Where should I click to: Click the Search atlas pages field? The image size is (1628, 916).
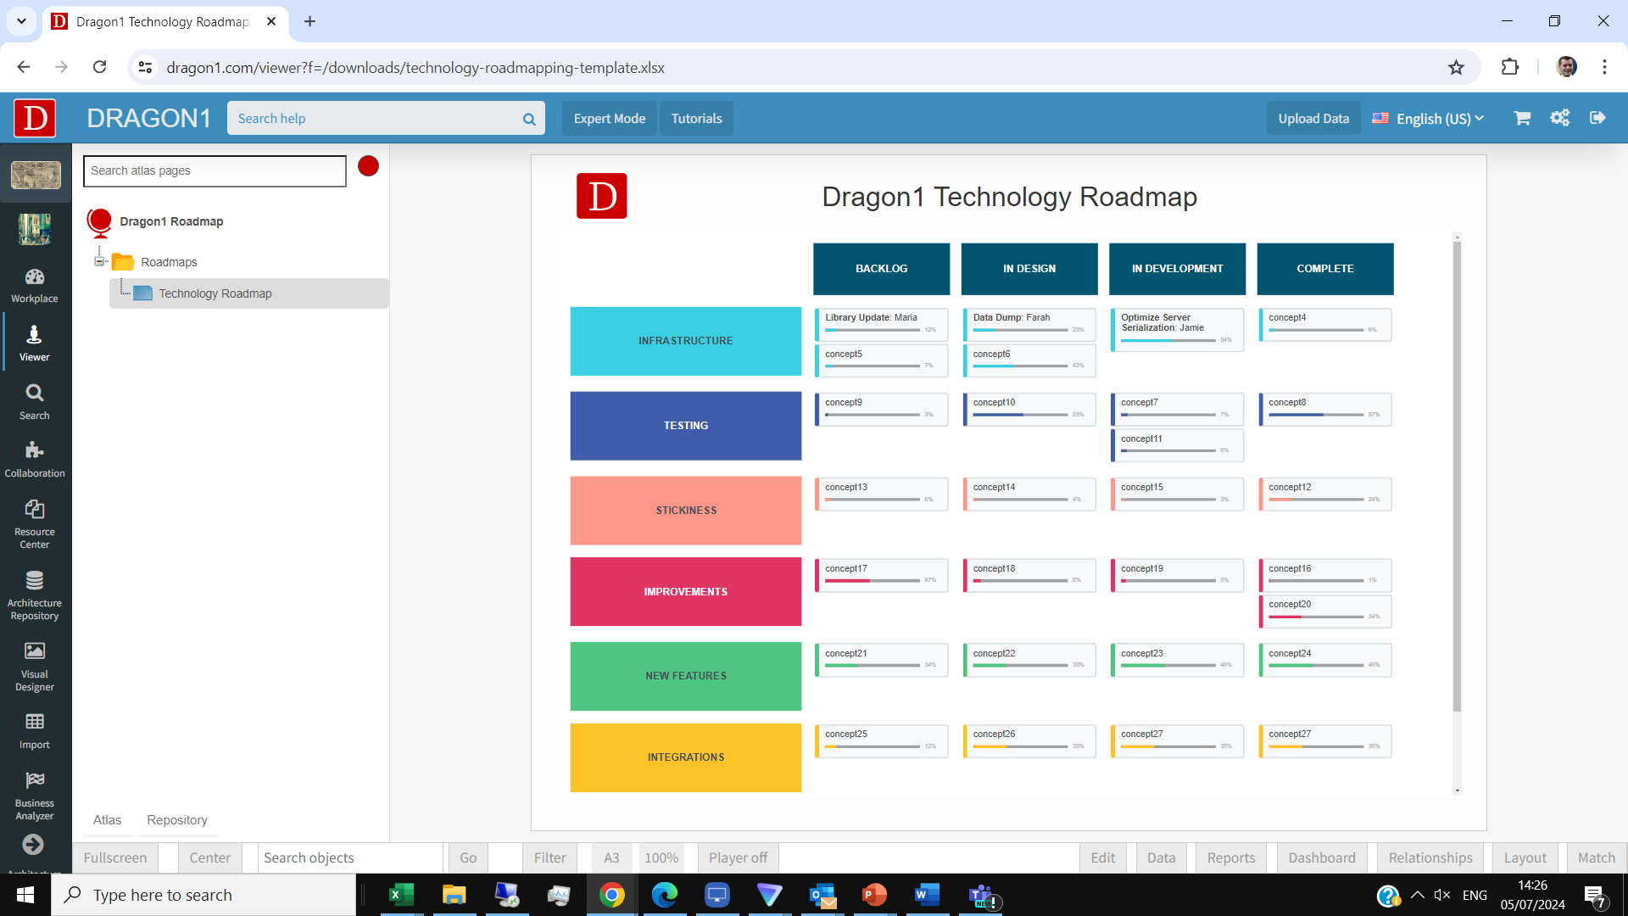pyautogui.click(x=215, y=170)
